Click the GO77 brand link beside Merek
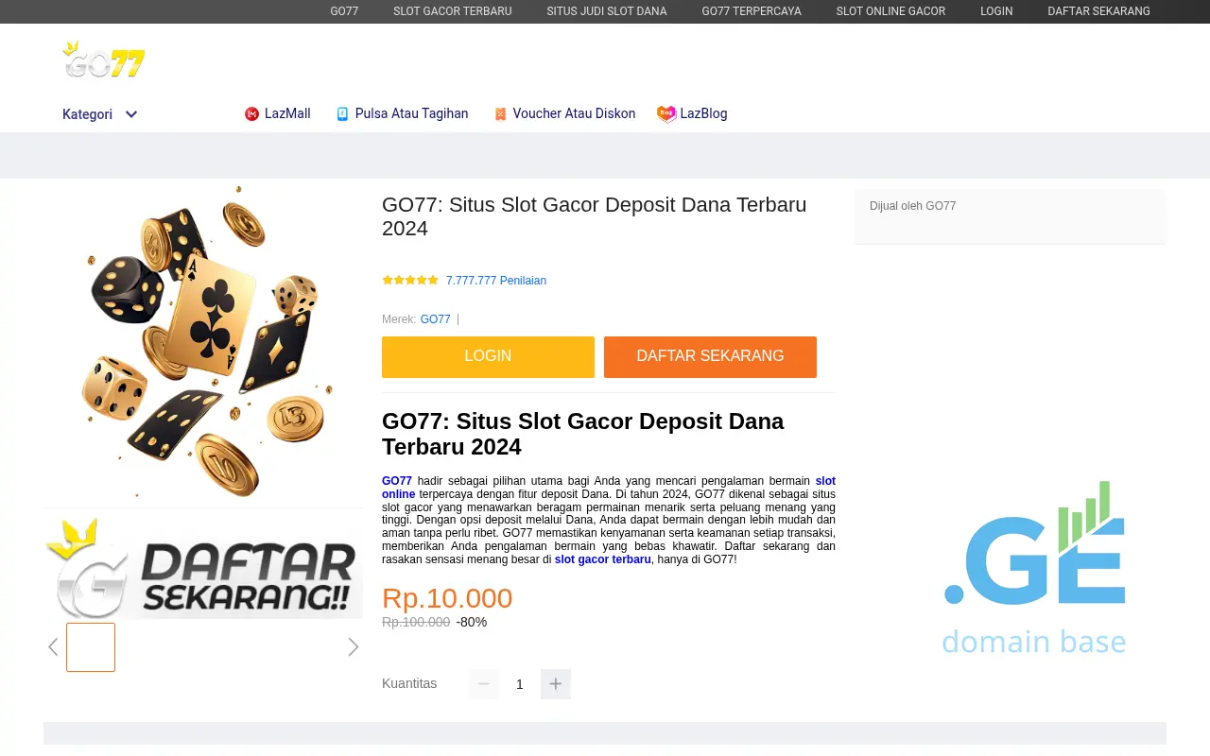 (x=436, y=319)
